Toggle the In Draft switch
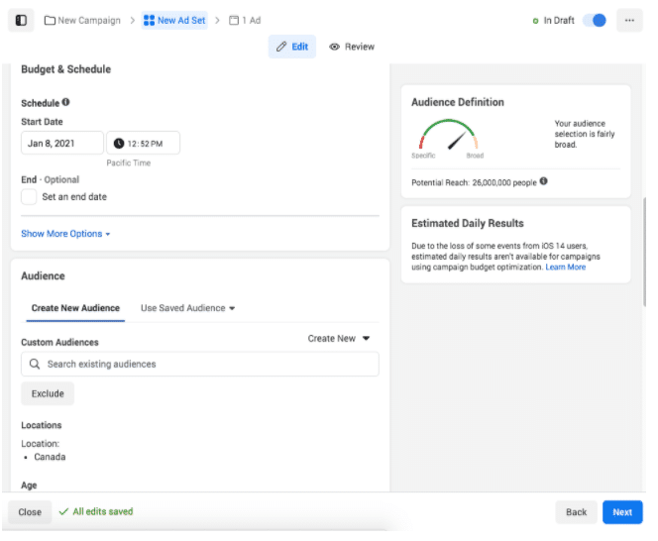 click(595, 20)
